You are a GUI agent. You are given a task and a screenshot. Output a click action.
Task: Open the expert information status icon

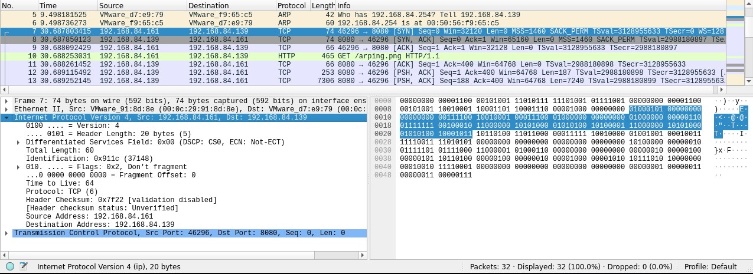click(10, 267)
